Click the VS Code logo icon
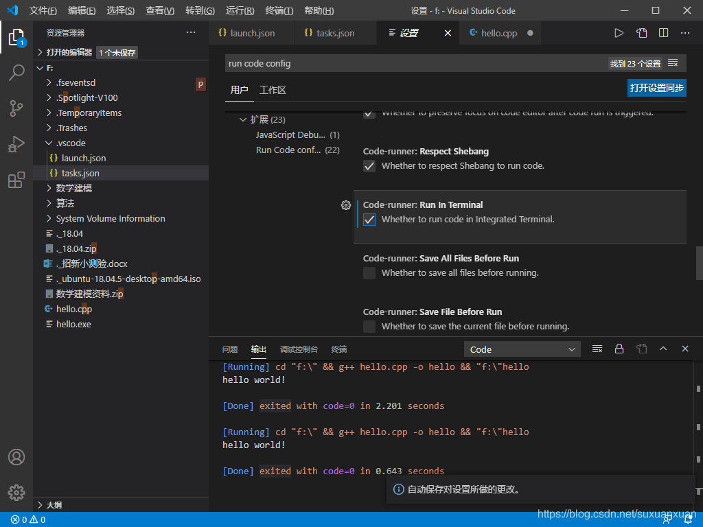Screen dimensions: 703x527 point(12,10)
